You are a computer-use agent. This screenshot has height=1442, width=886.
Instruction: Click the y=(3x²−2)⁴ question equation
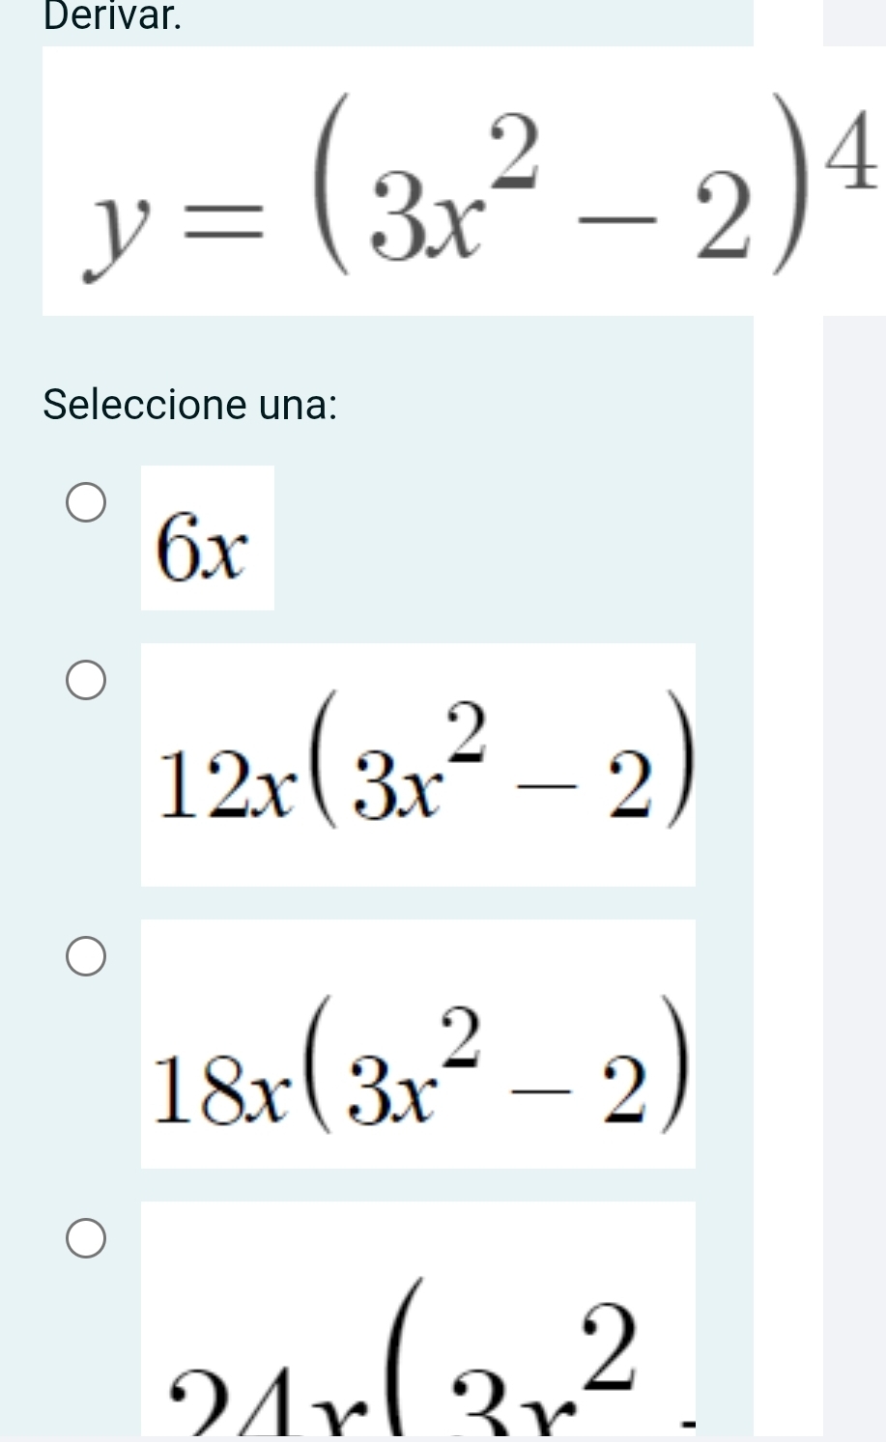464,193
